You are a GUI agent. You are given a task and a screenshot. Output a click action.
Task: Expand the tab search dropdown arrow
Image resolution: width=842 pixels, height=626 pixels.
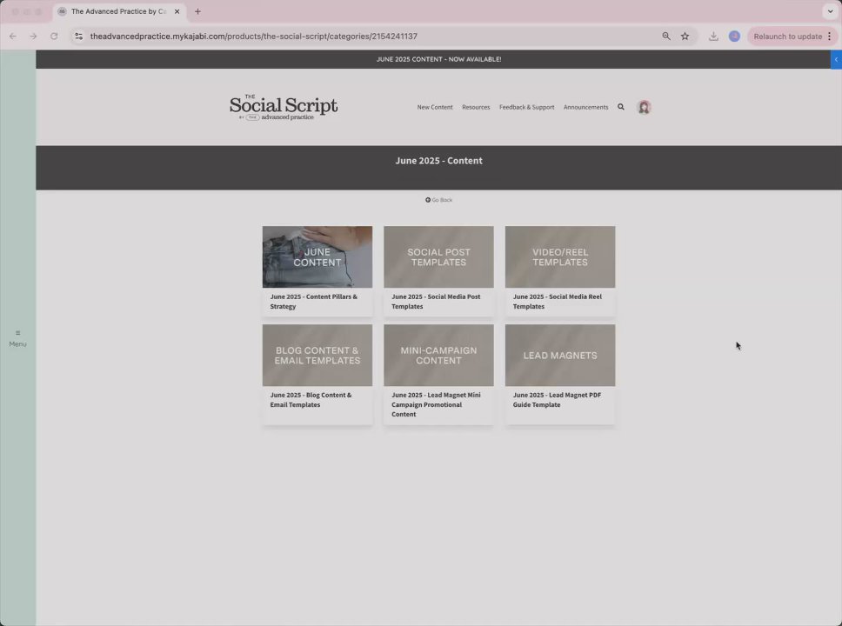pyautogui.click(x=830, y=11)
